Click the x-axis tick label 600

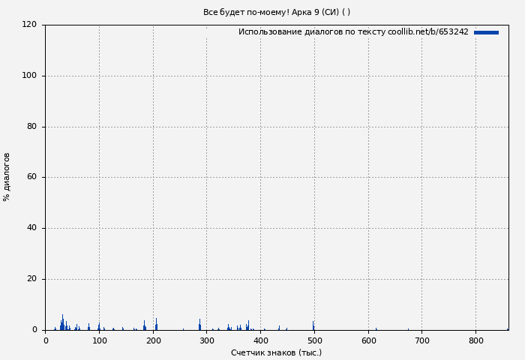(x=368, y=341)
